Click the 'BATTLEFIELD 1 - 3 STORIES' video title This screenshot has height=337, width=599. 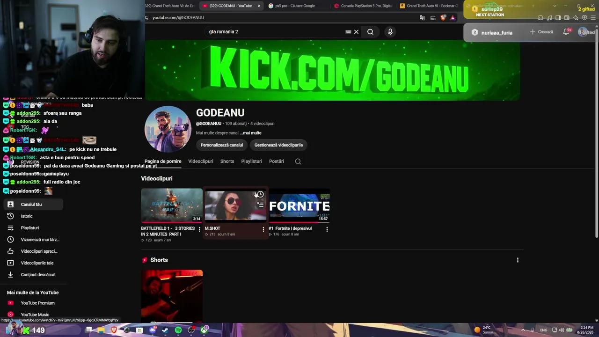pos(168,231)
